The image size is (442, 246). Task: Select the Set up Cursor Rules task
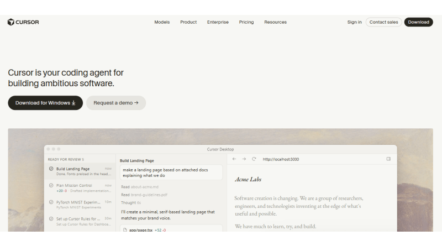(80, 221)
